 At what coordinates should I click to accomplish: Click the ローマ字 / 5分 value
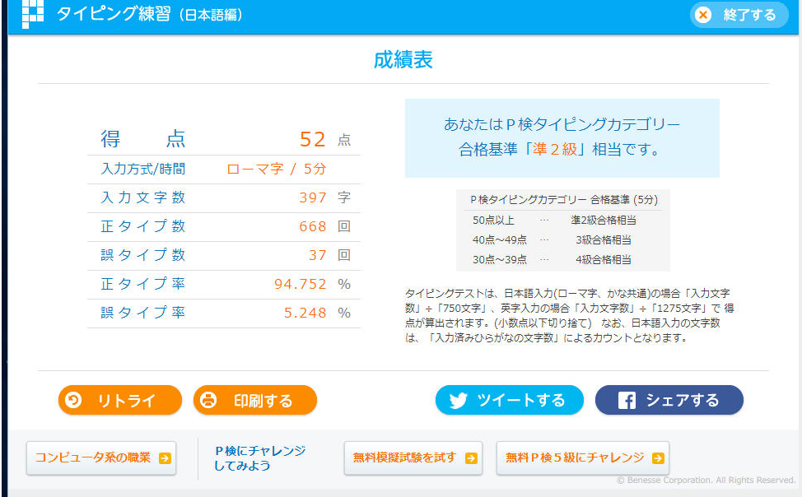pyautogui.click(x=276, y=170)
